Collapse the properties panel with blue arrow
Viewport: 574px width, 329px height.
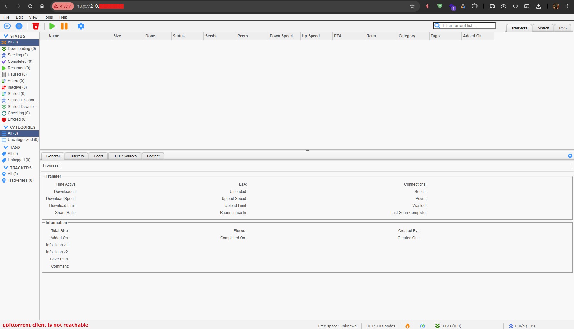tap(570, 156)
